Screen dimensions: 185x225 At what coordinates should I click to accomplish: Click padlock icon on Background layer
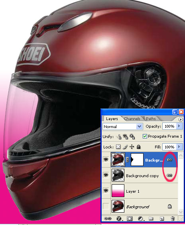click(x=169, y=206)
